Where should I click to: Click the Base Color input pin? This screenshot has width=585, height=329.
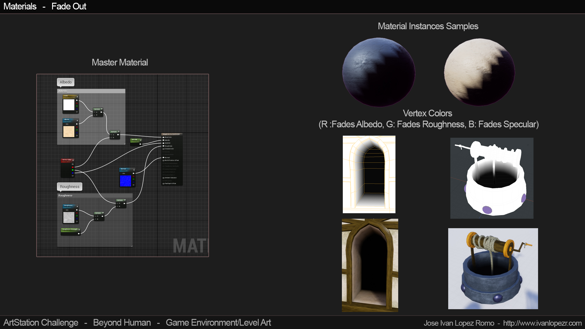[x=164, y=137]
